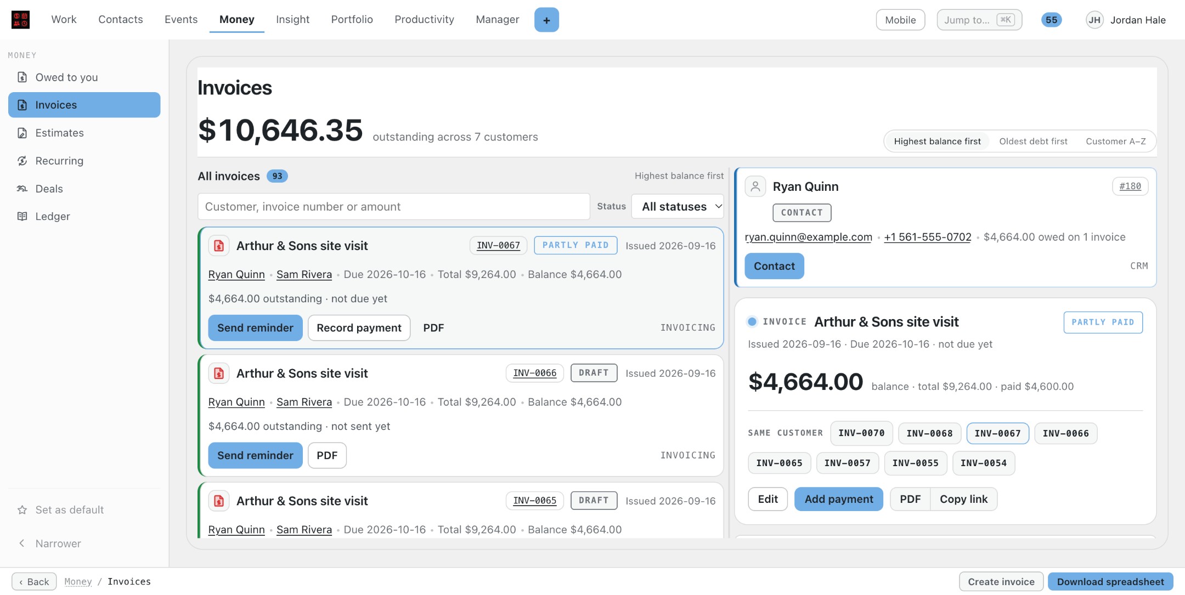Collapse sidebar with Narrower chevron
Screen dimensions: 1185x595
point(22,543)
